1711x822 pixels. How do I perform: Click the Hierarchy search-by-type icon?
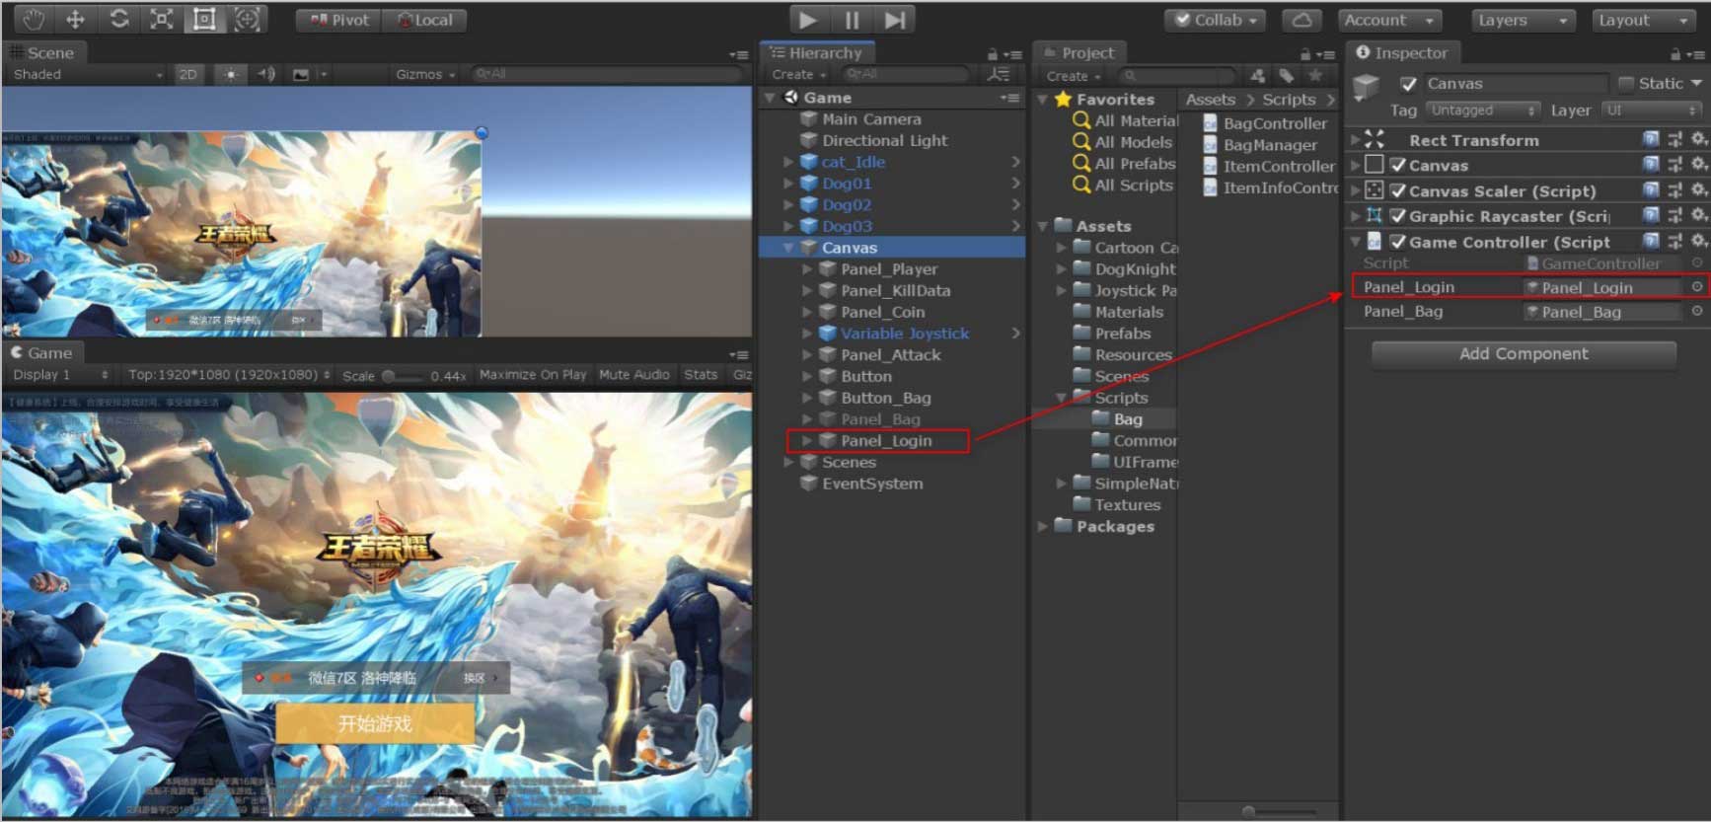pos(999,74)
